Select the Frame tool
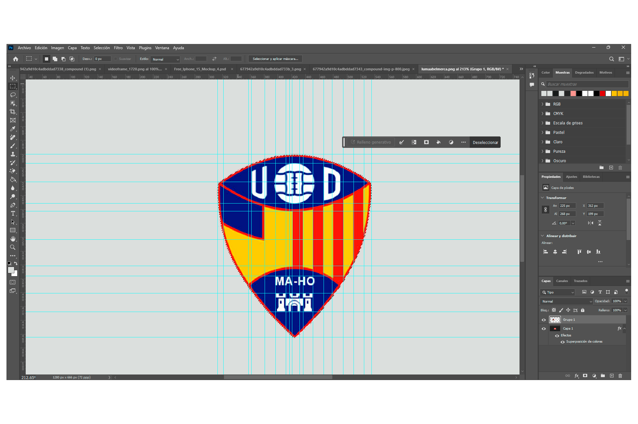The height and width of the screenshot is (424, 638). (x=13, y=120)
